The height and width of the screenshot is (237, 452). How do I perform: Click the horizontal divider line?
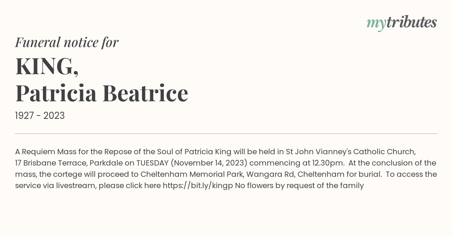click(226, 134)
